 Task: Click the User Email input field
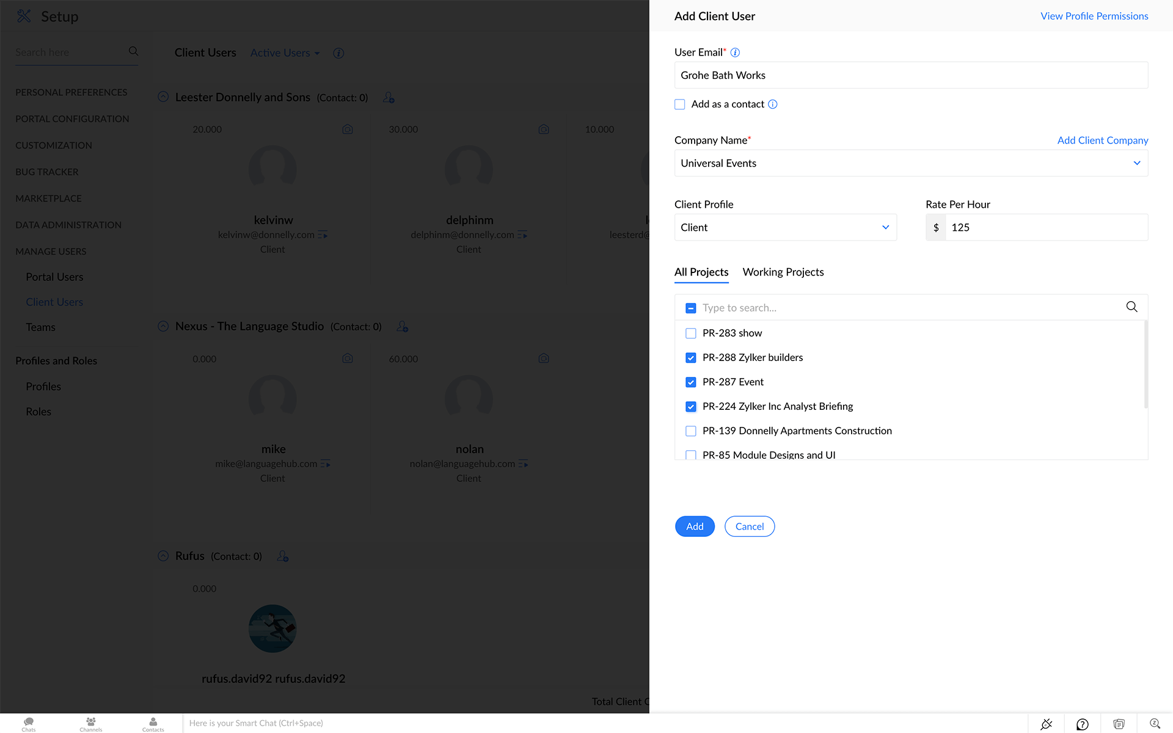click(911, 75)
